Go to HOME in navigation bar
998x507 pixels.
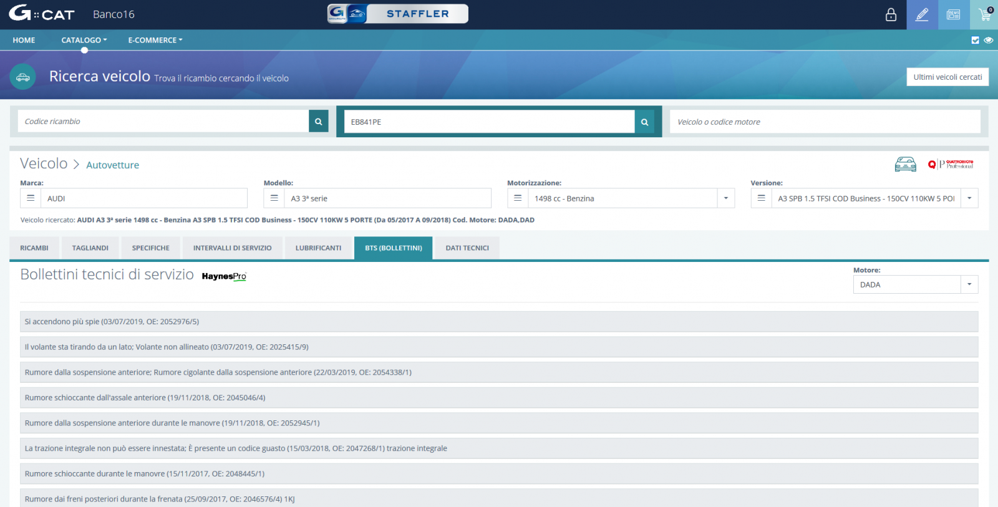pos(24,40)
